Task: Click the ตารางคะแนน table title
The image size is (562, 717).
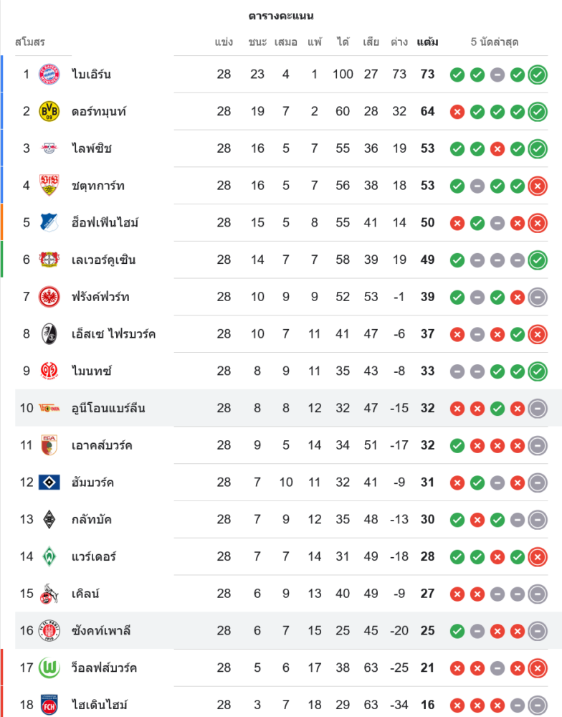Action: click(x=281, y=16)
